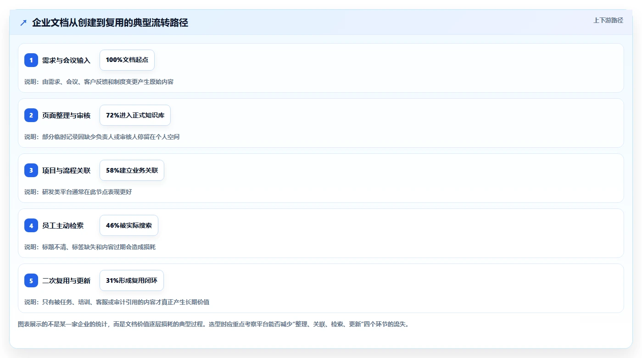642x358 pixels.
Task: Select the '46%被实际搜索' badge
Action: [129, 225]
